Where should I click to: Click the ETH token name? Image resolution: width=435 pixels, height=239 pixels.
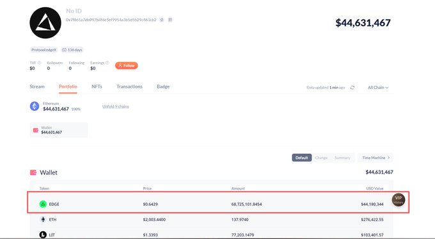52,220
